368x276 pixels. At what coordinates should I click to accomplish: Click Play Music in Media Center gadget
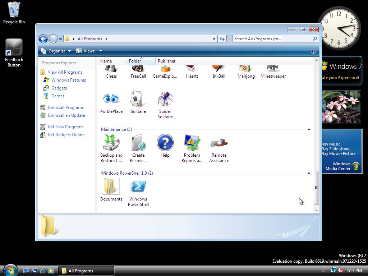(331, 144)
